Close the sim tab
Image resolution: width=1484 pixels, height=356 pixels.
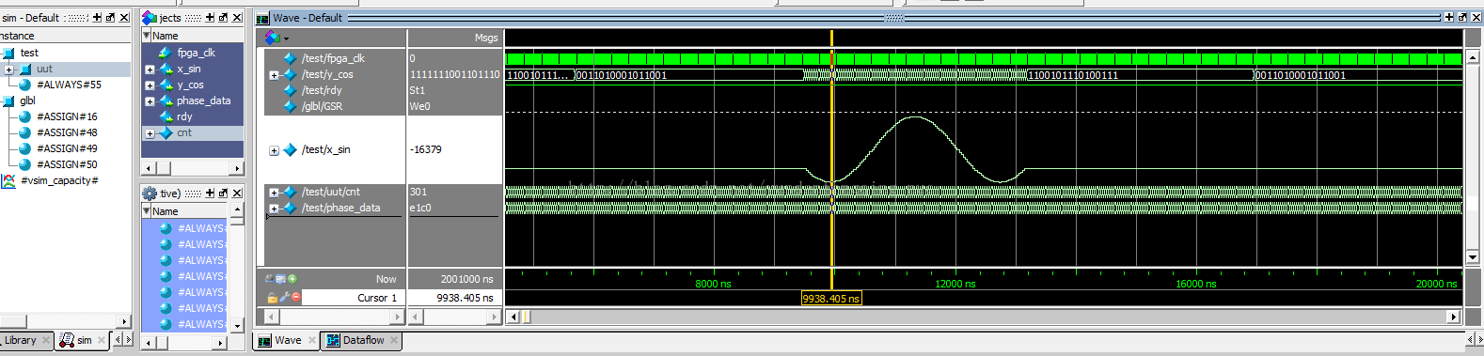pyautogui.click(x=101, y=340)
